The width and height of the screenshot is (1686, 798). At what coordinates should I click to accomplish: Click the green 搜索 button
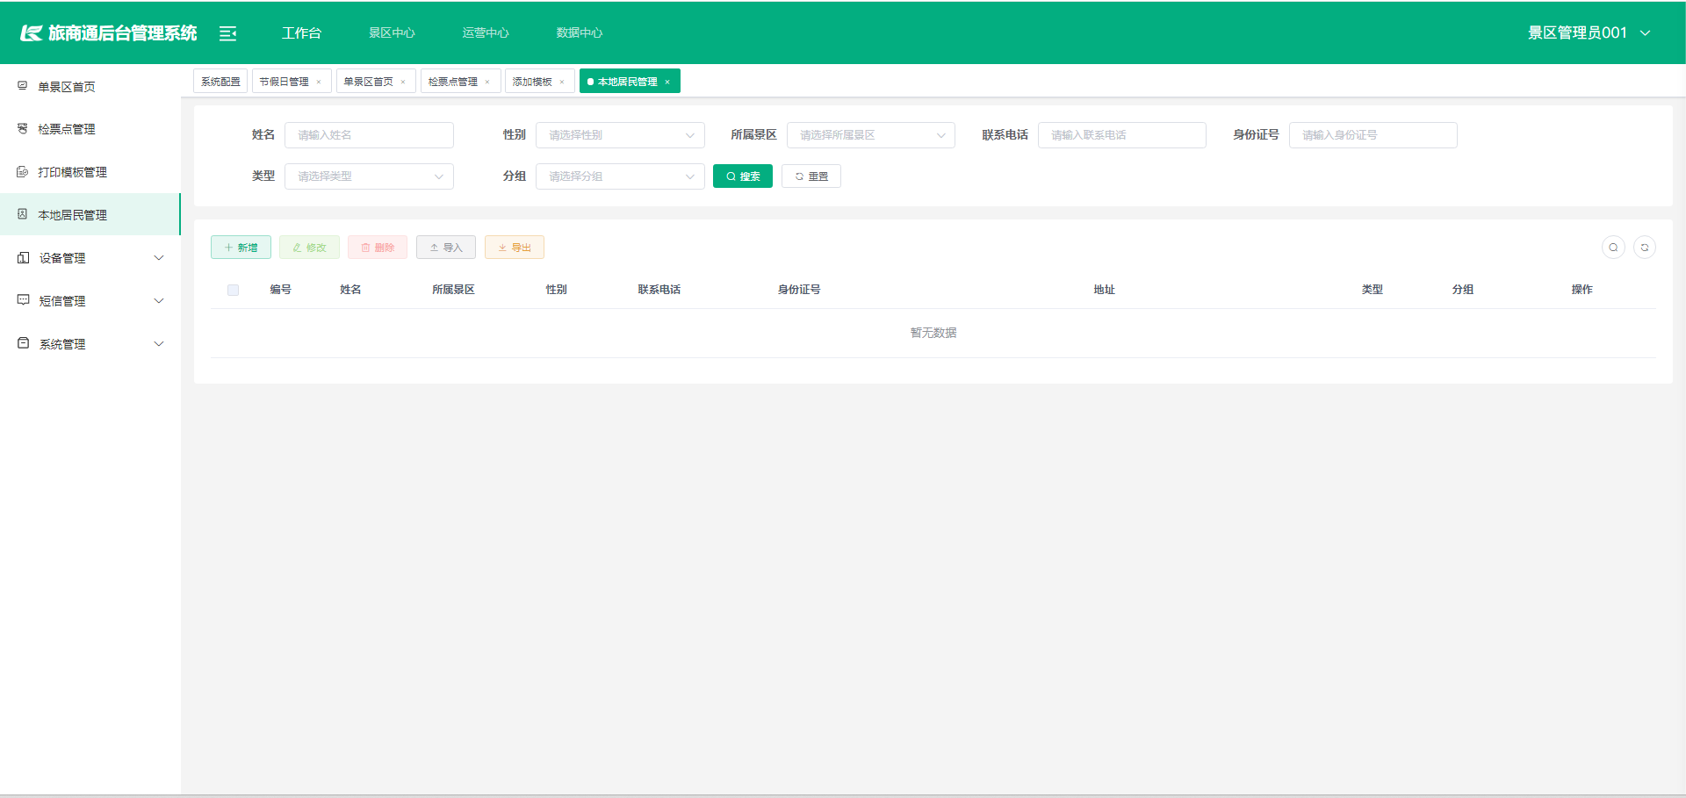(743, 176)
